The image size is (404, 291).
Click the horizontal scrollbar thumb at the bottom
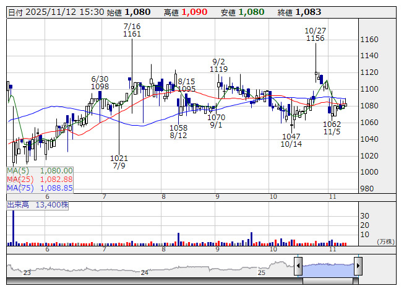pyautogui.click(x=328, y=281)
